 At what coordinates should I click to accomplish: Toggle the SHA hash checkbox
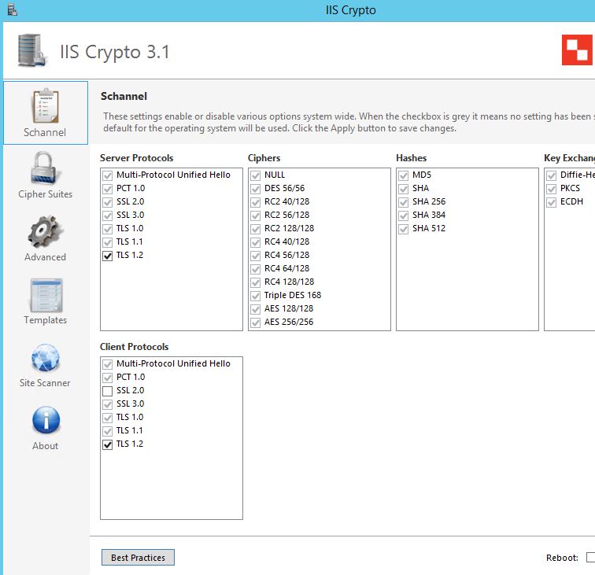[x=404, y=189]
